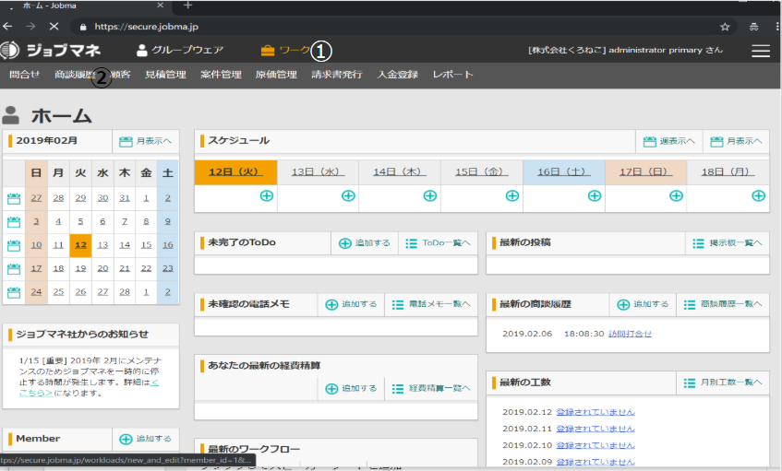Open week view icon for week of 3
Image resolution: width=782 pixels, height=471 pixels.
[x=14, y=222]
